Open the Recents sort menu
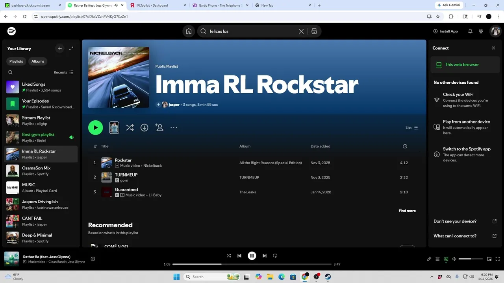This screenshot has height=283, width=504. [64, 72]
